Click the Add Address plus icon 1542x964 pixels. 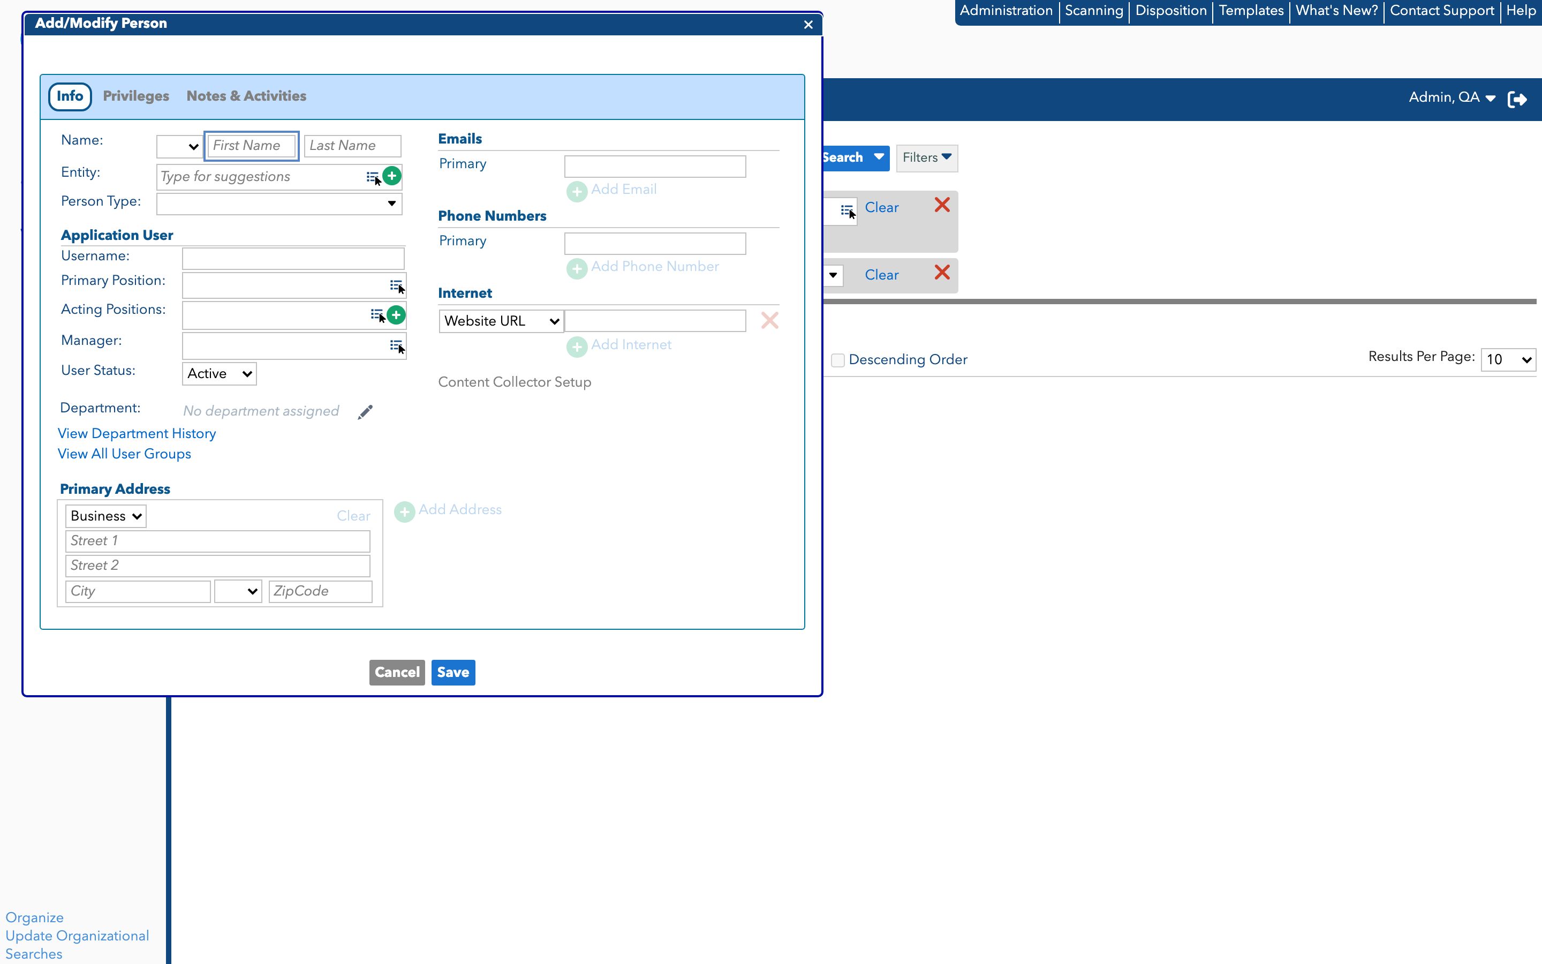point(405,511)
